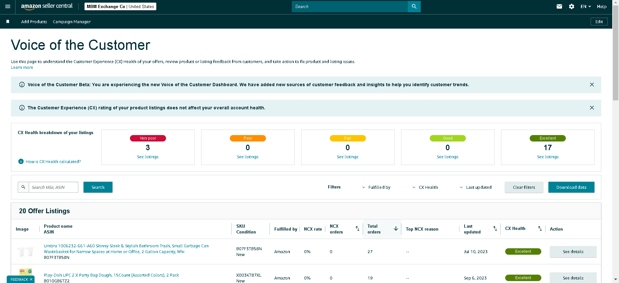The width and height of the screenshot is (619, 283).
Task: Click the magnifier search button in header
Action: tap(414, 6)
